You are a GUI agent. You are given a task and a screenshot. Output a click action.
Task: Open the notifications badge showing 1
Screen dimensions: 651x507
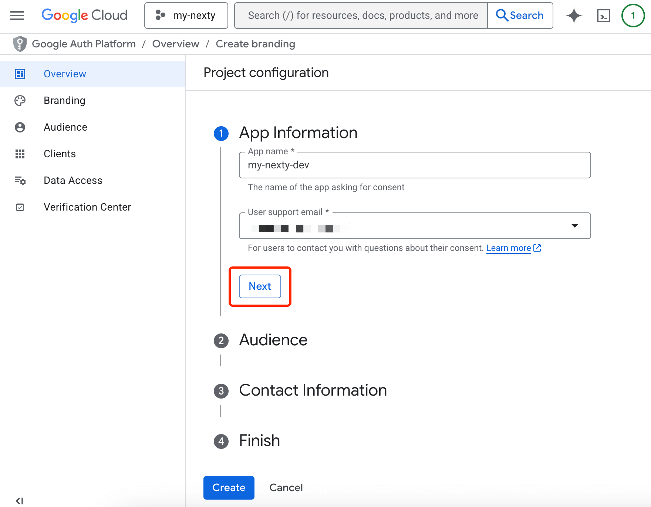pos(633,16)
